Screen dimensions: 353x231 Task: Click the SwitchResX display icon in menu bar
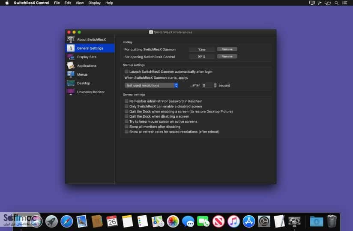click(312, 3)
